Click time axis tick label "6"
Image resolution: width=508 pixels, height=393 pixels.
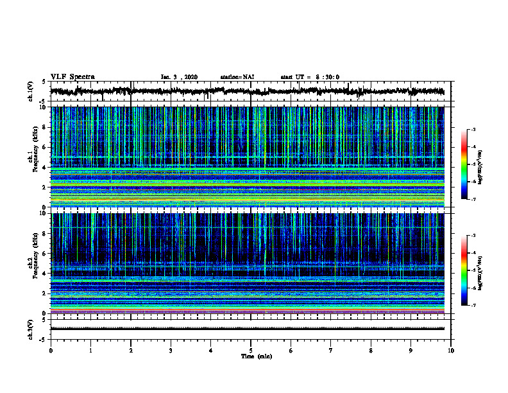click(x=291, y=351)
